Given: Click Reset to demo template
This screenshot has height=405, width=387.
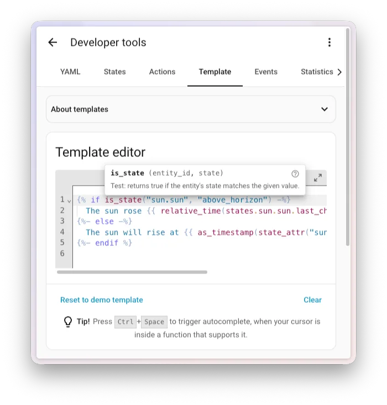Looking at the screenshot, I should point(101,300).
